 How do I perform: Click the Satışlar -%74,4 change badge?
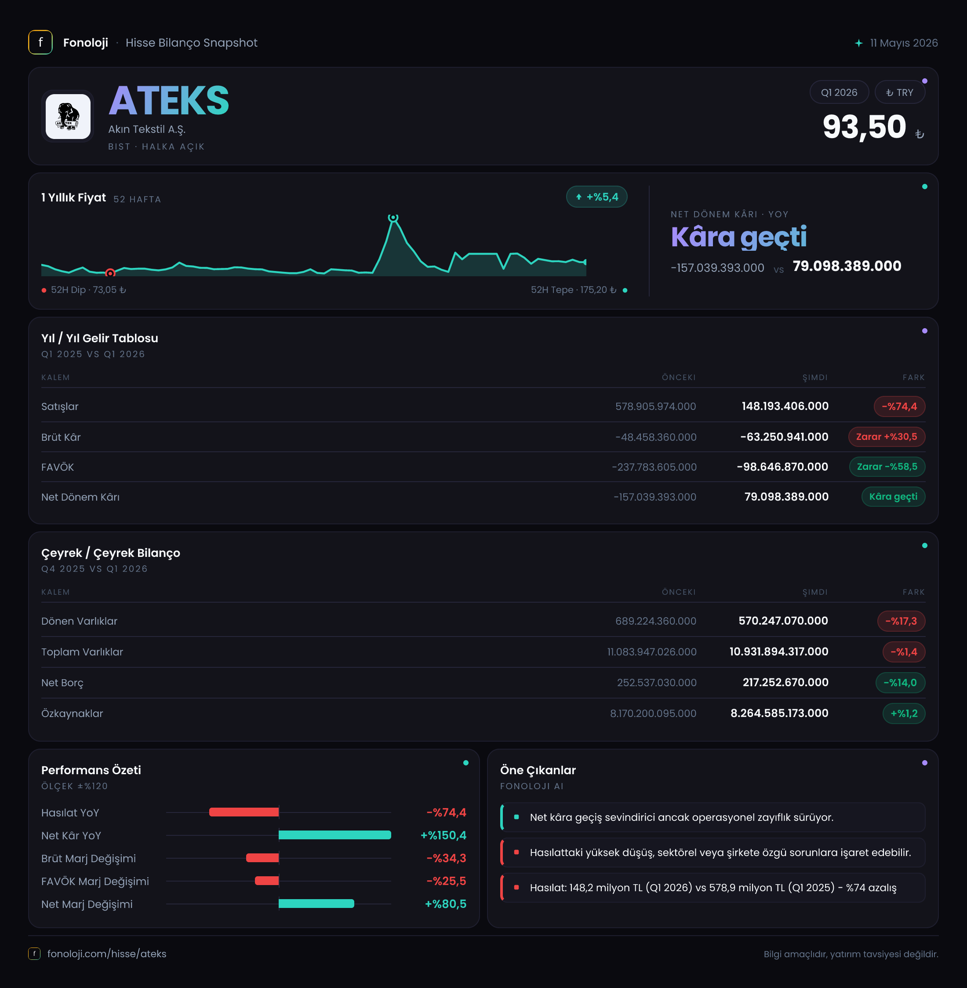click(899, 406)
